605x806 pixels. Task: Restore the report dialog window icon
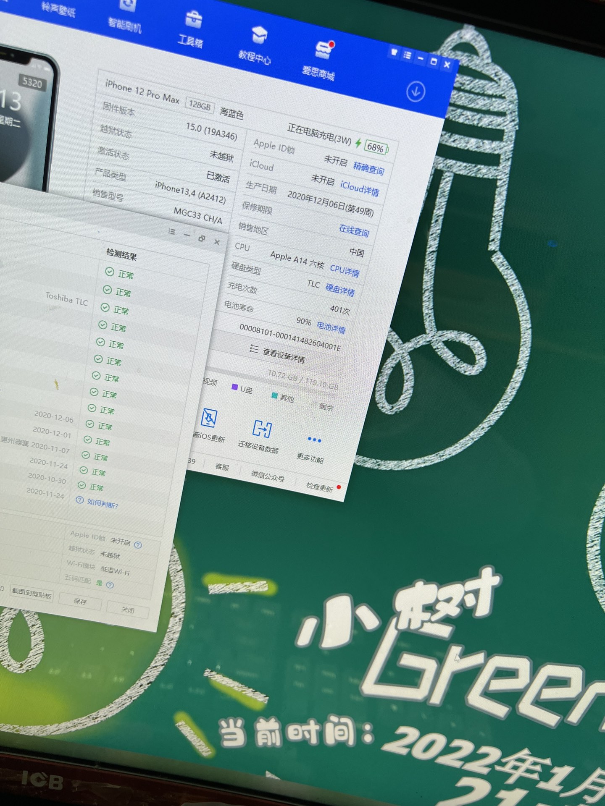tap(202, 238)
